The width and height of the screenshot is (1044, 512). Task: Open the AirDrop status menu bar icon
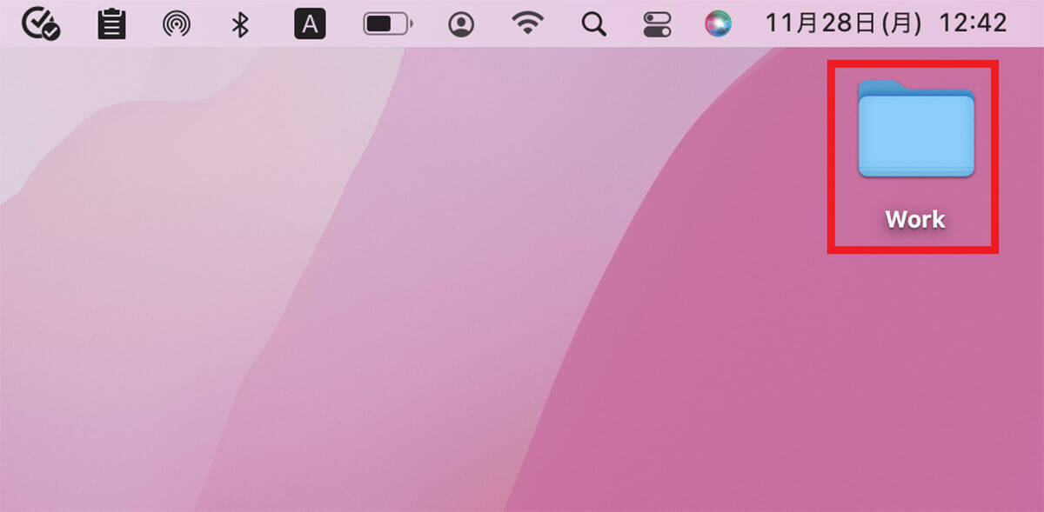click(177, 24)
